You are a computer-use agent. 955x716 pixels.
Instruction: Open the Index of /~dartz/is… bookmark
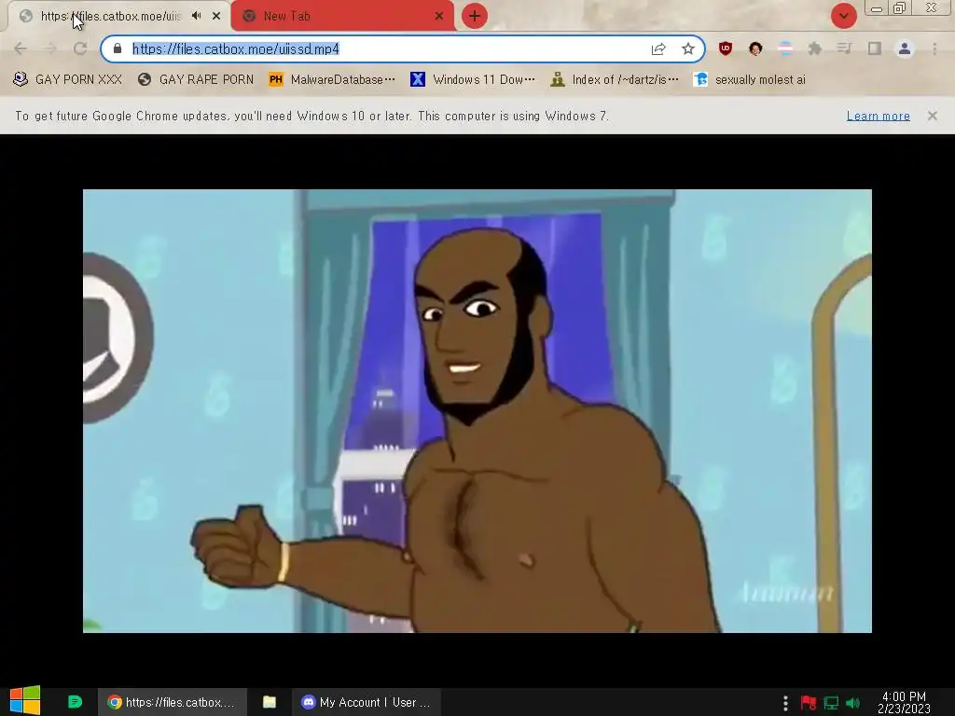click(615, 80)
